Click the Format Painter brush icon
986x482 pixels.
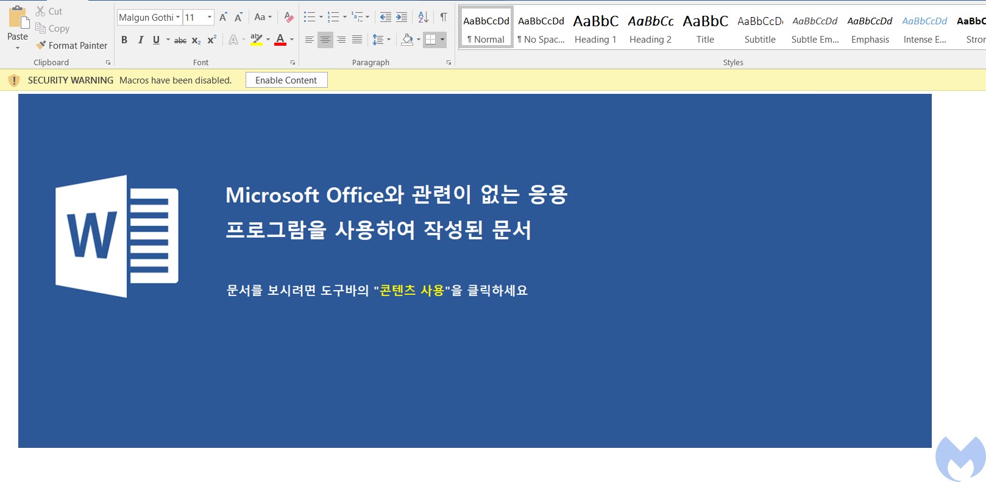(41, 45)
